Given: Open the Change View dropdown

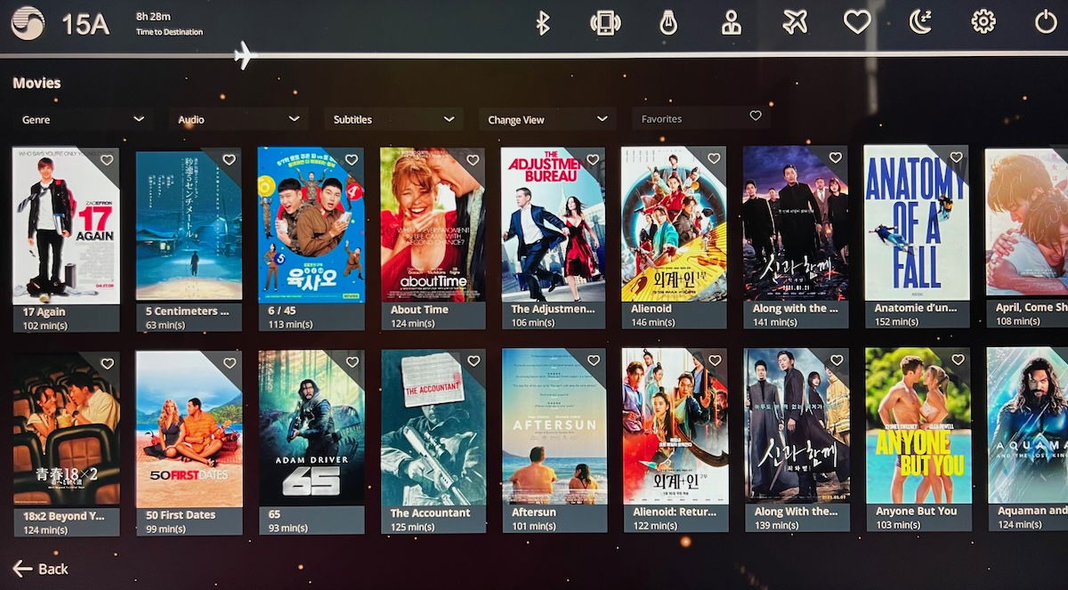Looking at the screenshot, I should click(x=547, y=119).
